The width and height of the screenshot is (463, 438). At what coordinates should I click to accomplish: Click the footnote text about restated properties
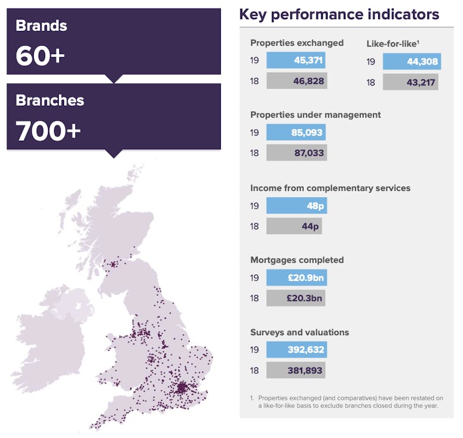tap(351, 402)
